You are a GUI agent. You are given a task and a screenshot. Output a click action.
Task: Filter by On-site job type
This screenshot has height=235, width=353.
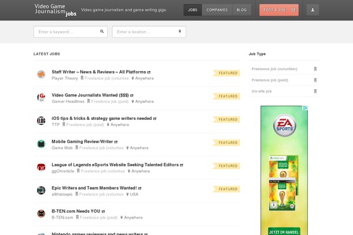pyautogui.click(x=262, y=91)
